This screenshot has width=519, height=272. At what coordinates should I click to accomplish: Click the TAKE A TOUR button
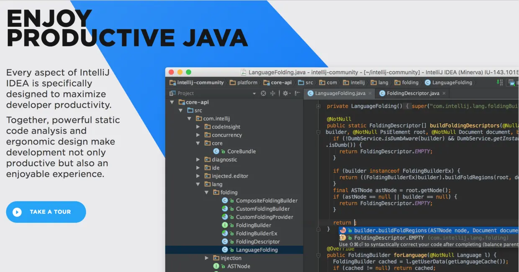click(x=46, y=212)
